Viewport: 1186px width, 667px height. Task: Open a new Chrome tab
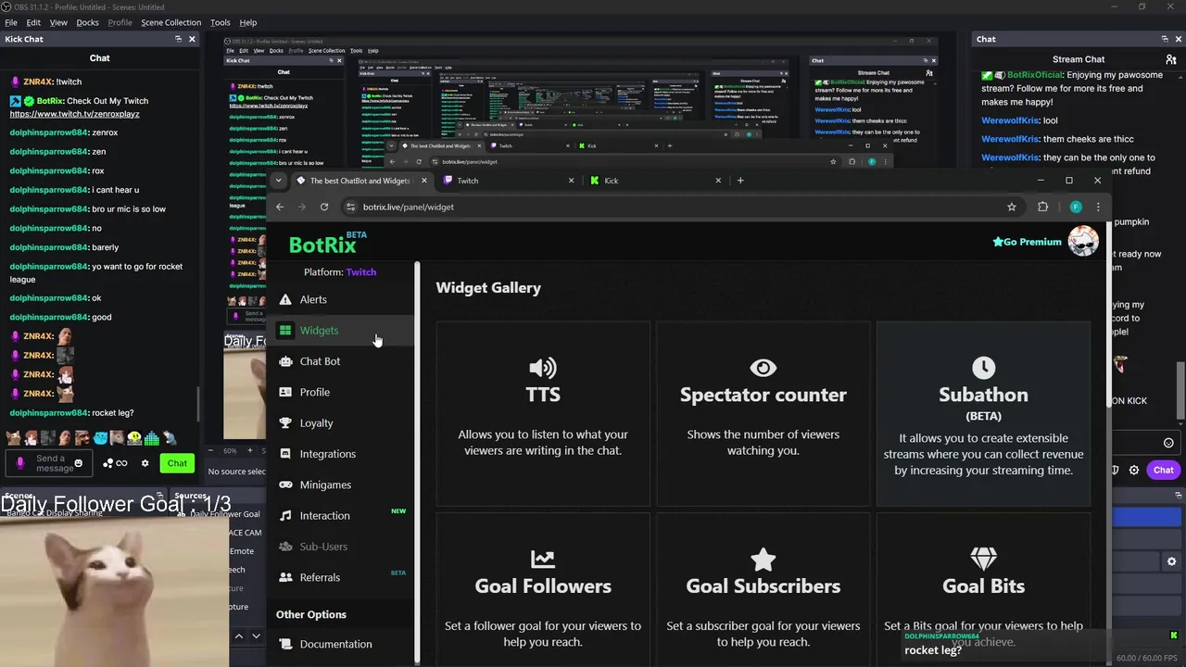pos(740,181)
